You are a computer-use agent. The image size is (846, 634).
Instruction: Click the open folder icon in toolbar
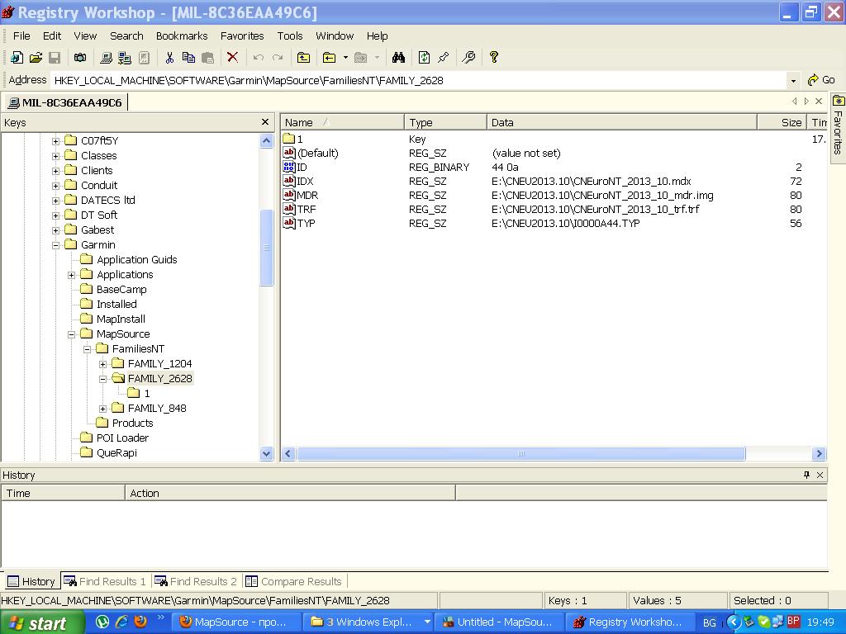(36, 57)
